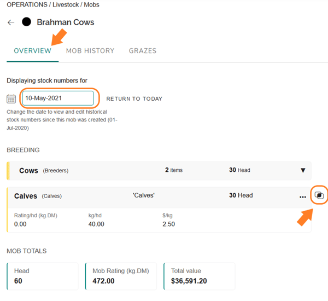The image size is (328, 301).
Task: Click the Total value card
Action: pos(199,276)
